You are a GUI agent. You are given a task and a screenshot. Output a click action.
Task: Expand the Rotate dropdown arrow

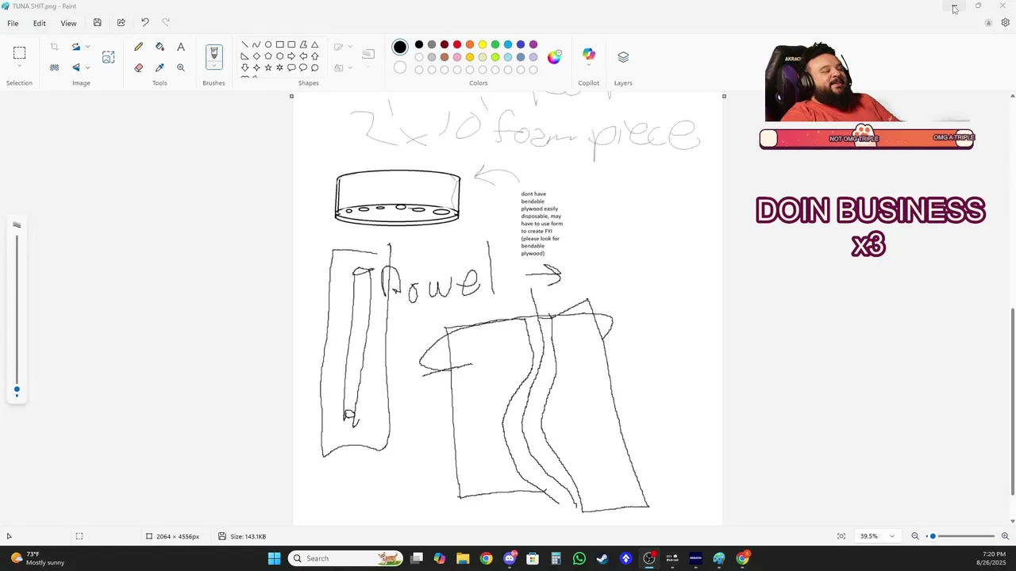point(87,48)
